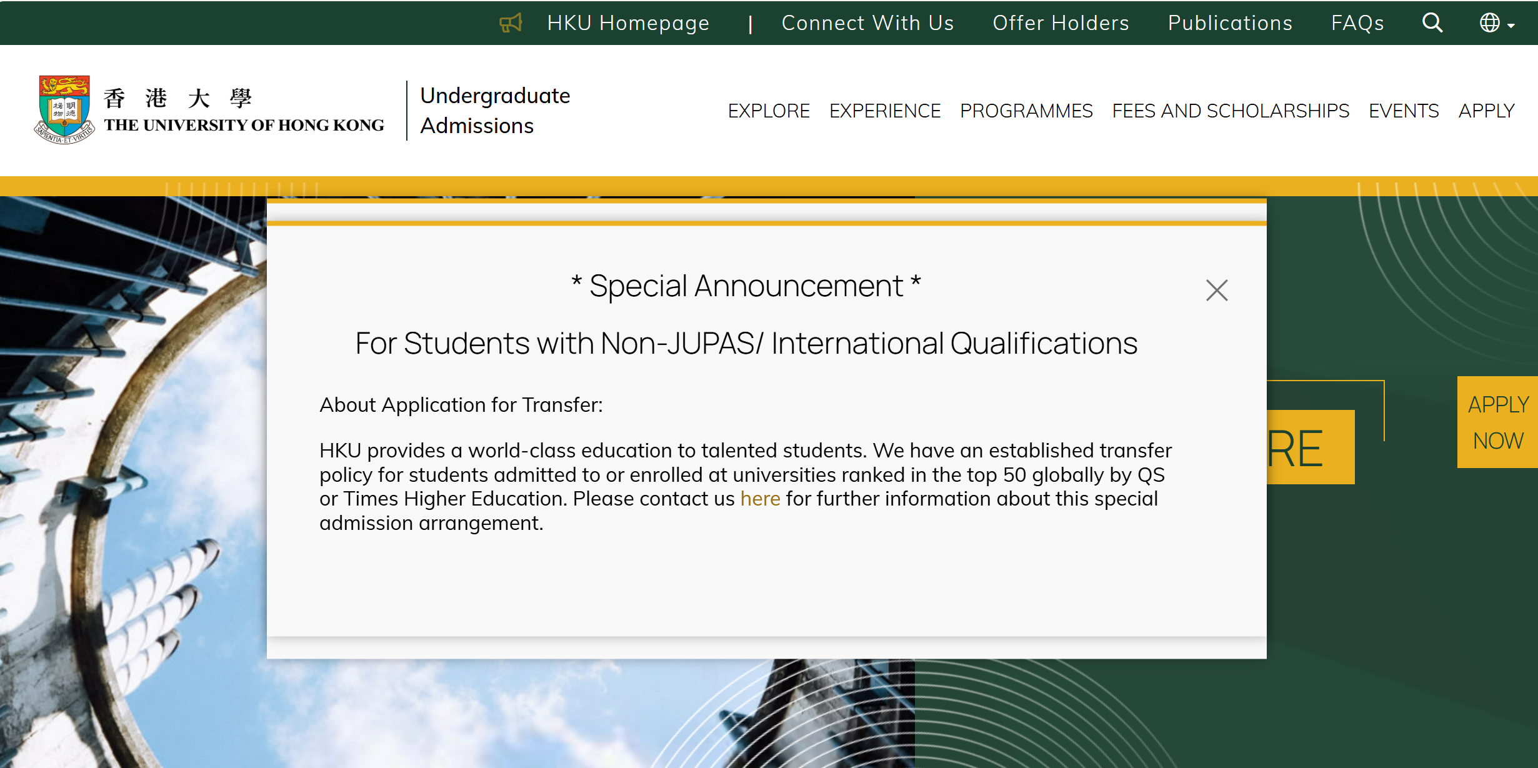
Task: Click the '* Special Announcement *' heading
Action: [746, 286]
